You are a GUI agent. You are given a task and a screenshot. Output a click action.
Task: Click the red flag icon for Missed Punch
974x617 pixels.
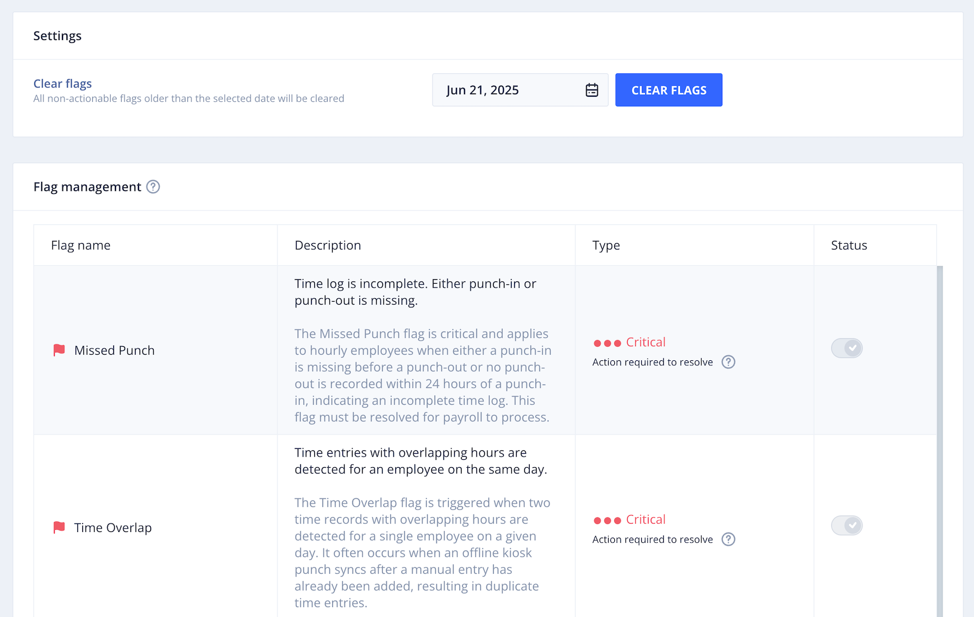tap(59, 350)
